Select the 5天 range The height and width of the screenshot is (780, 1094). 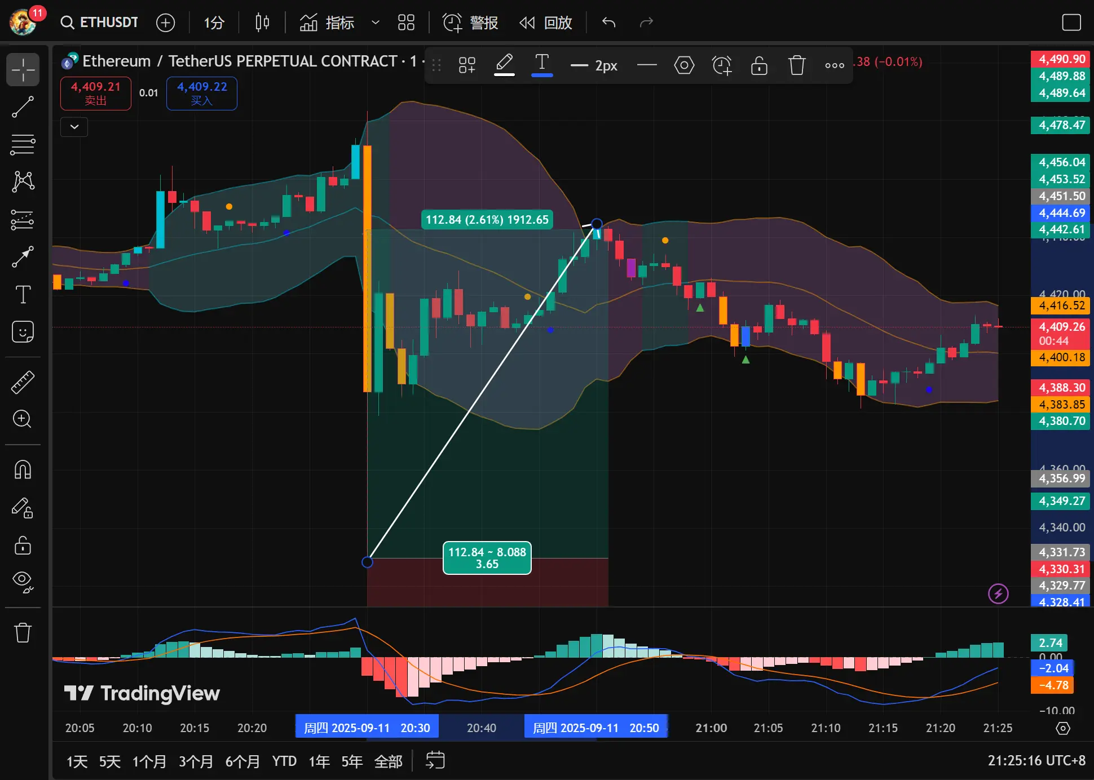tap(110, 761)
